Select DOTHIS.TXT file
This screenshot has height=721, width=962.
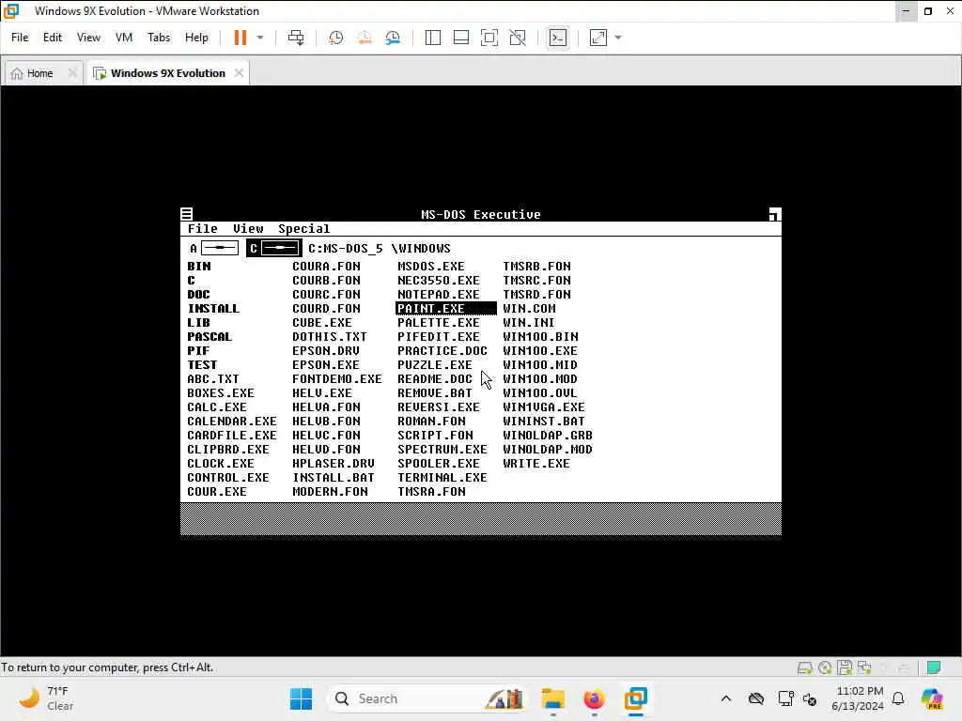330,337
